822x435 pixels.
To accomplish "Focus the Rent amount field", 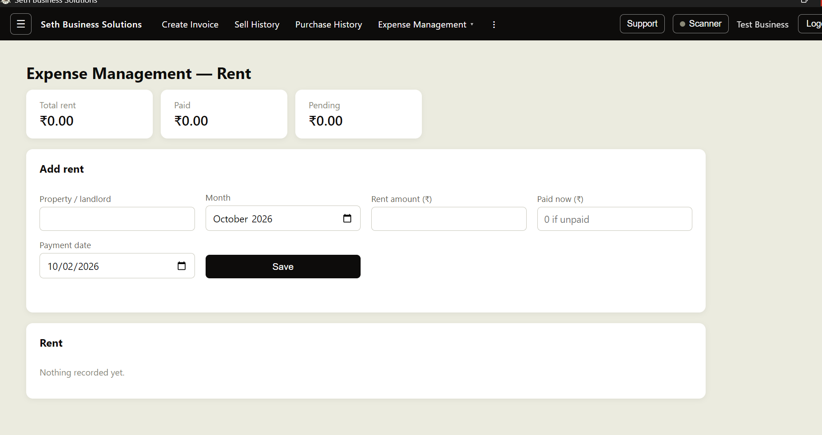I will [x=449, y=219].
